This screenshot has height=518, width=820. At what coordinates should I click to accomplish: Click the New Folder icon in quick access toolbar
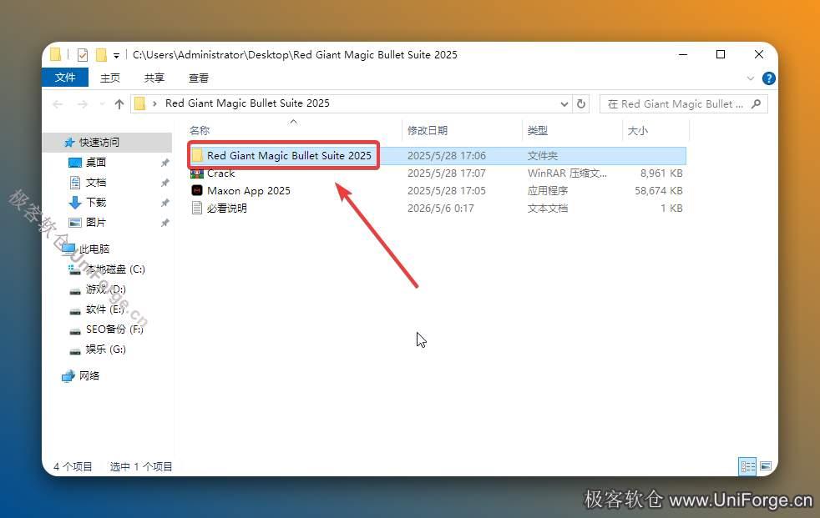click(101, 55)
